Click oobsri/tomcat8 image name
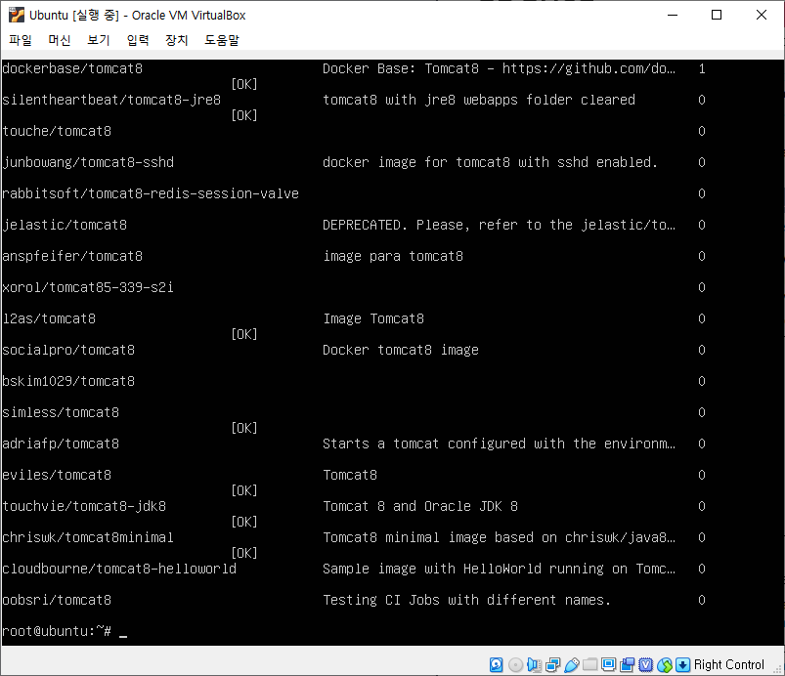 [57, 600]
